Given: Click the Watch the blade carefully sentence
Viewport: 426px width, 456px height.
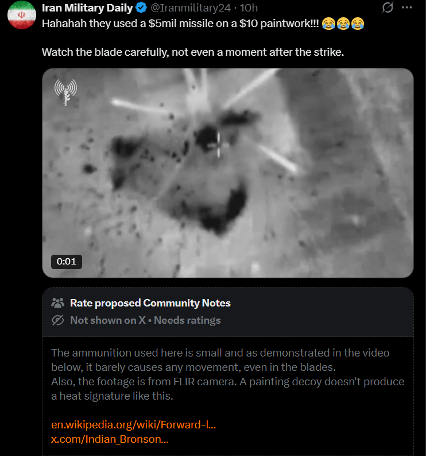Looking at the screenshot, I should click(x=193, y=52).
